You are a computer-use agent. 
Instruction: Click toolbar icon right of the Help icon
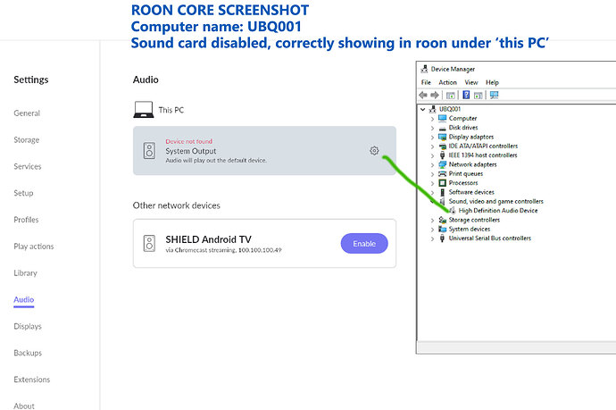pyautogui.click(x=479, y=95)
